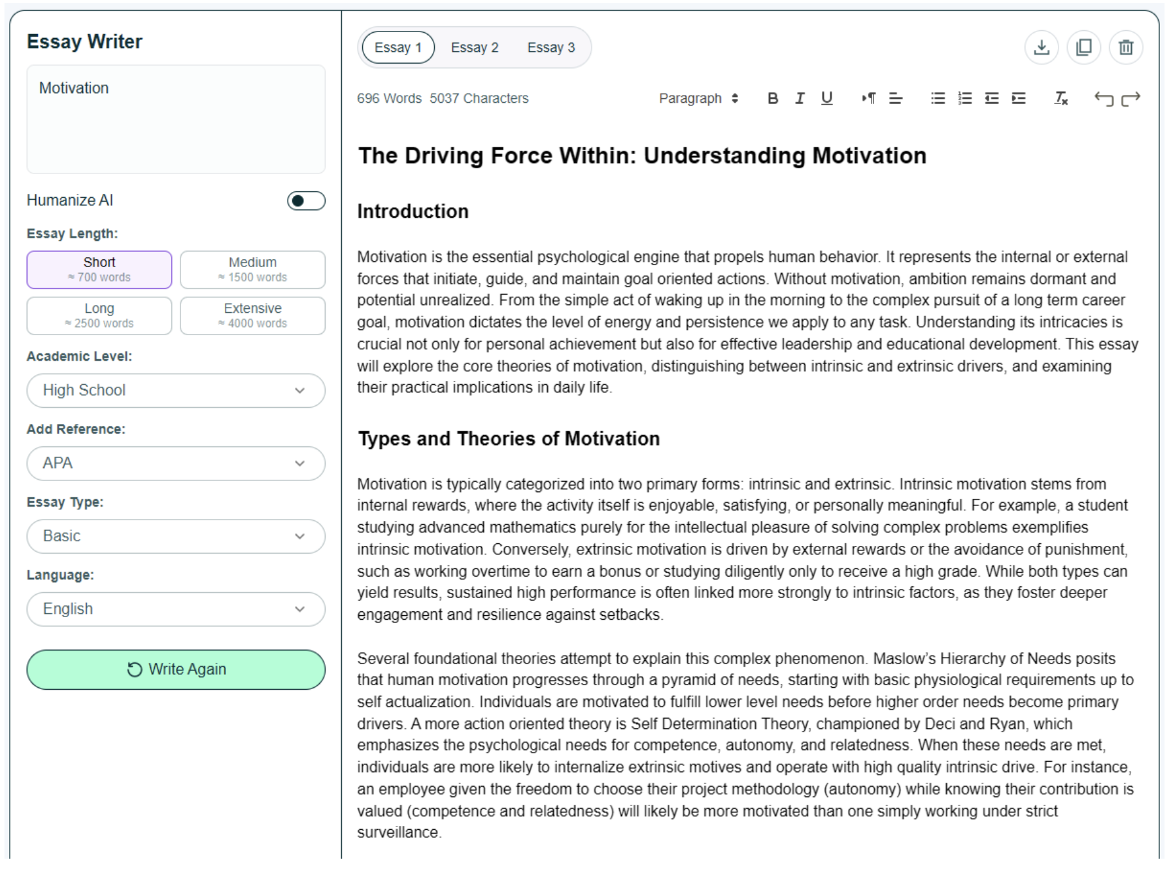Image resolution: width=1169 pixels, height=876 pixels.
Task: Apply italic formatting
Action: coord(800,98)
